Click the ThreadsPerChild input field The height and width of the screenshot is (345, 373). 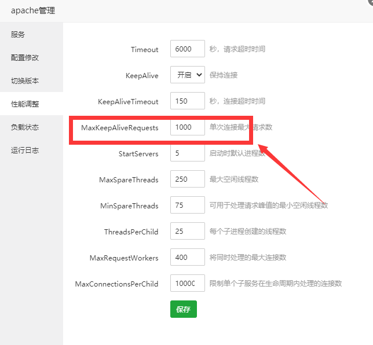(187, 232)
